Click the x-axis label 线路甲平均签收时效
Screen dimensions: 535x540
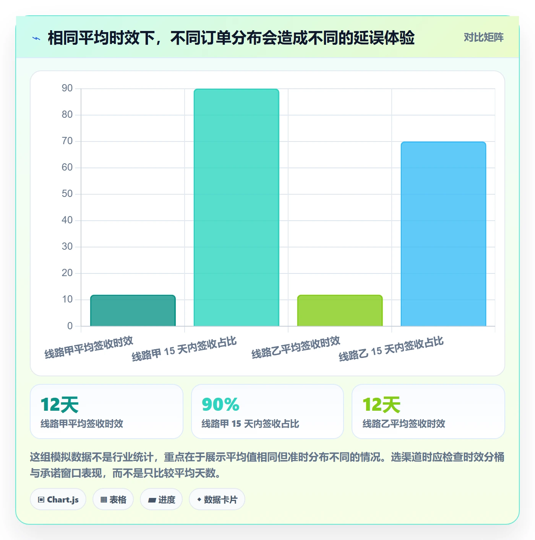pyautogui.click(x=89, y=347)
